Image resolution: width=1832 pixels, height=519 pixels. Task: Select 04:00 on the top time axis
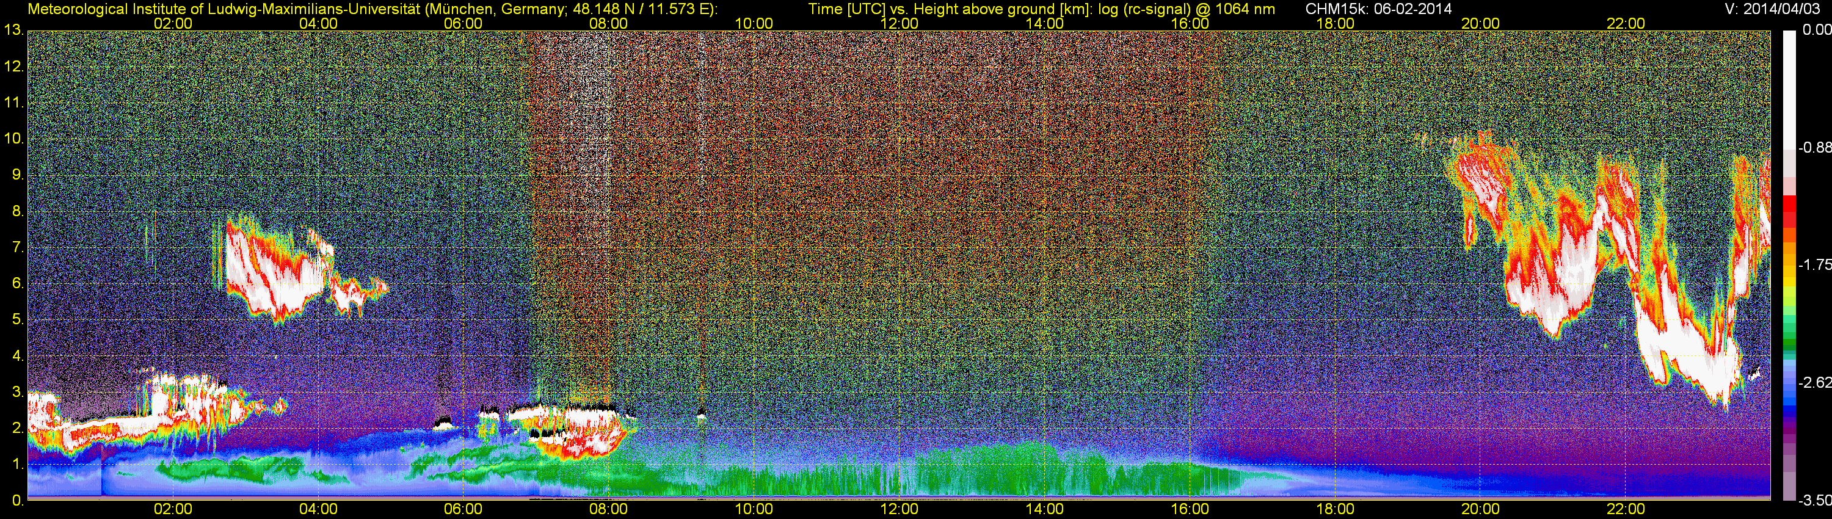click(x=318, y=23)
